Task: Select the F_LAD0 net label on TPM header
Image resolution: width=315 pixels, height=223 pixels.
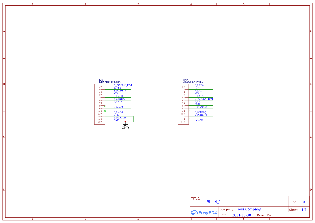Action: [x=199, y=85]
